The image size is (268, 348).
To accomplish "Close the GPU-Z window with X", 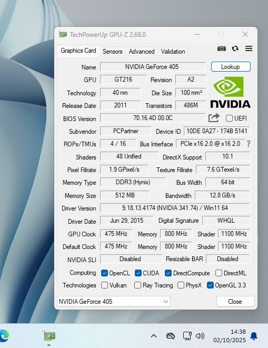I will [245, 34].
